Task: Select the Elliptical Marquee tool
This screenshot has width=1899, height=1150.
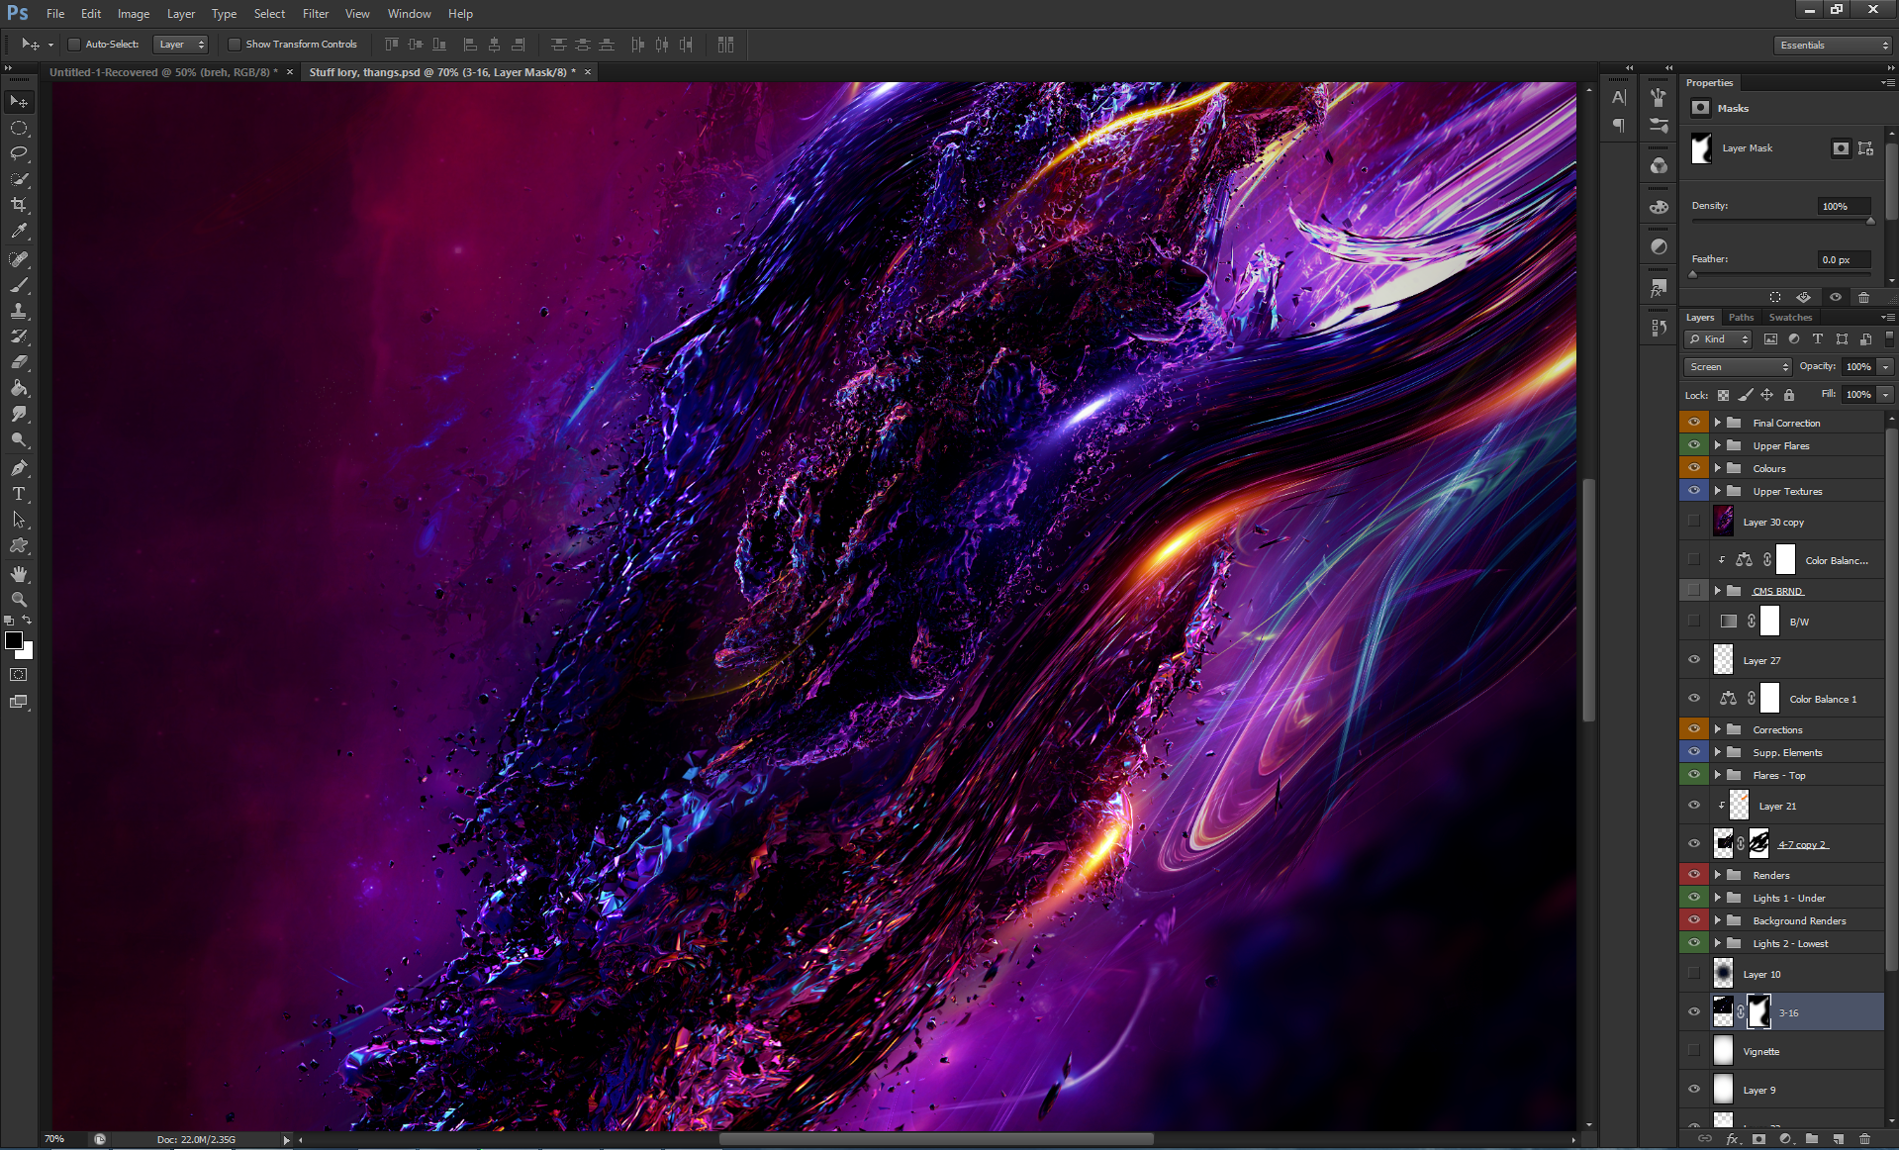Action: pyautogui.click(x=19, y=129)
